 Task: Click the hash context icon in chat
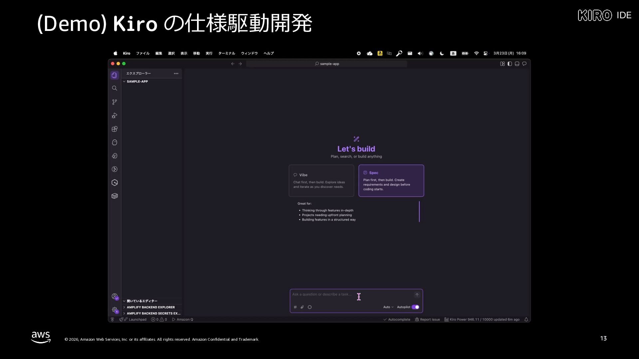click(295, 307)
